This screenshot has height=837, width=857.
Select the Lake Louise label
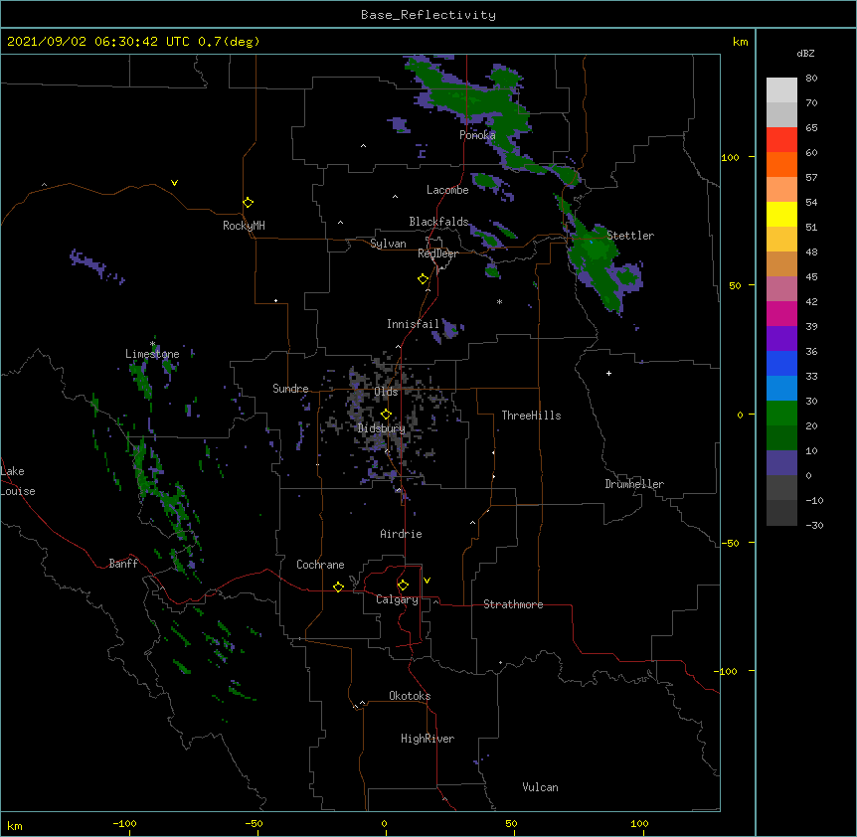coord(16,481)
